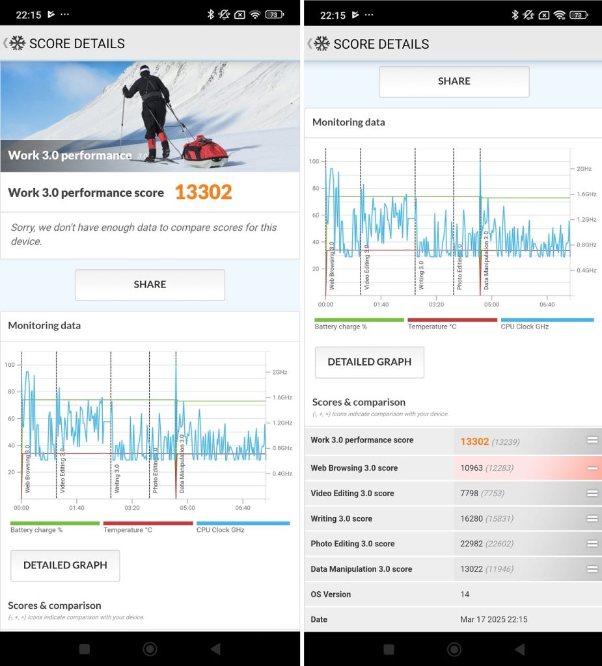This screenshot has height=666, width=602.
Task: Tap the triangle back button on left screen
Action: point(215,648)
